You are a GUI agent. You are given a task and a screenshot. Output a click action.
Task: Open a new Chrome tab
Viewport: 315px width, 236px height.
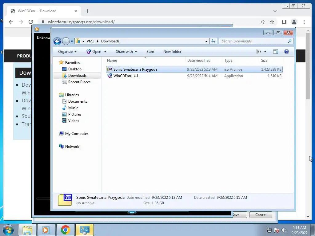pyautogui.click(x=87, y=11)
